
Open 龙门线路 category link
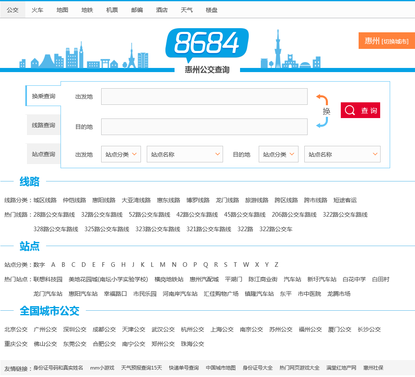click(227, 200)
